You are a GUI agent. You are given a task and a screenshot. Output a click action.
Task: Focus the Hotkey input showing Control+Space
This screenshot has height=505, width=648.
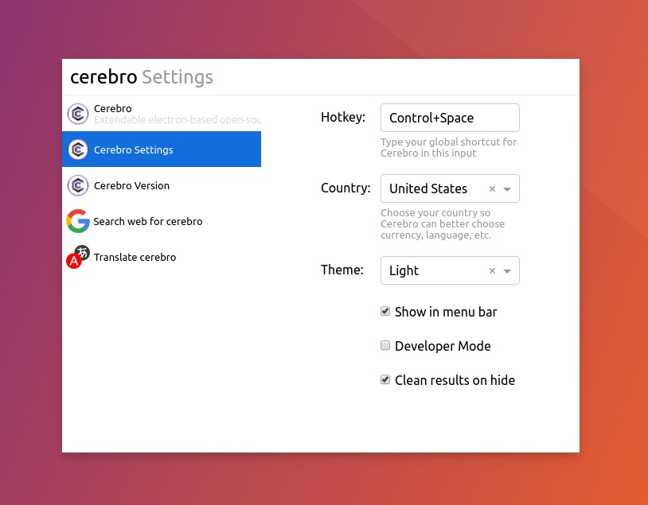coord(450,118)
